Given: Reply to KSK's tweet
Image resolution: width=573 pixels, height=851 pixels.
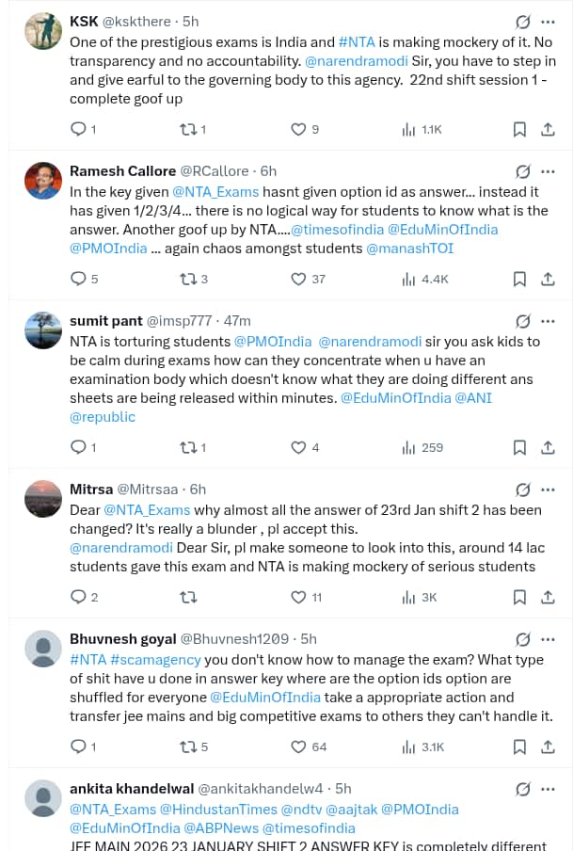Looking at the screenshot, I should pos(79,129).
